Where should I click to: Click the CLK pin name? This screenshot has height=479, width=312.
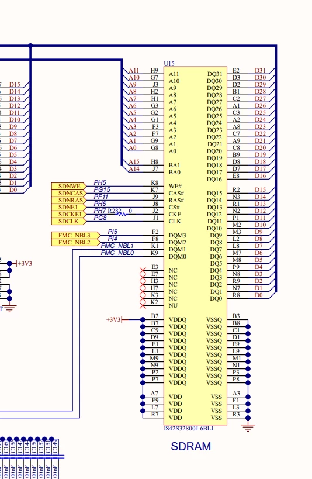175,221
